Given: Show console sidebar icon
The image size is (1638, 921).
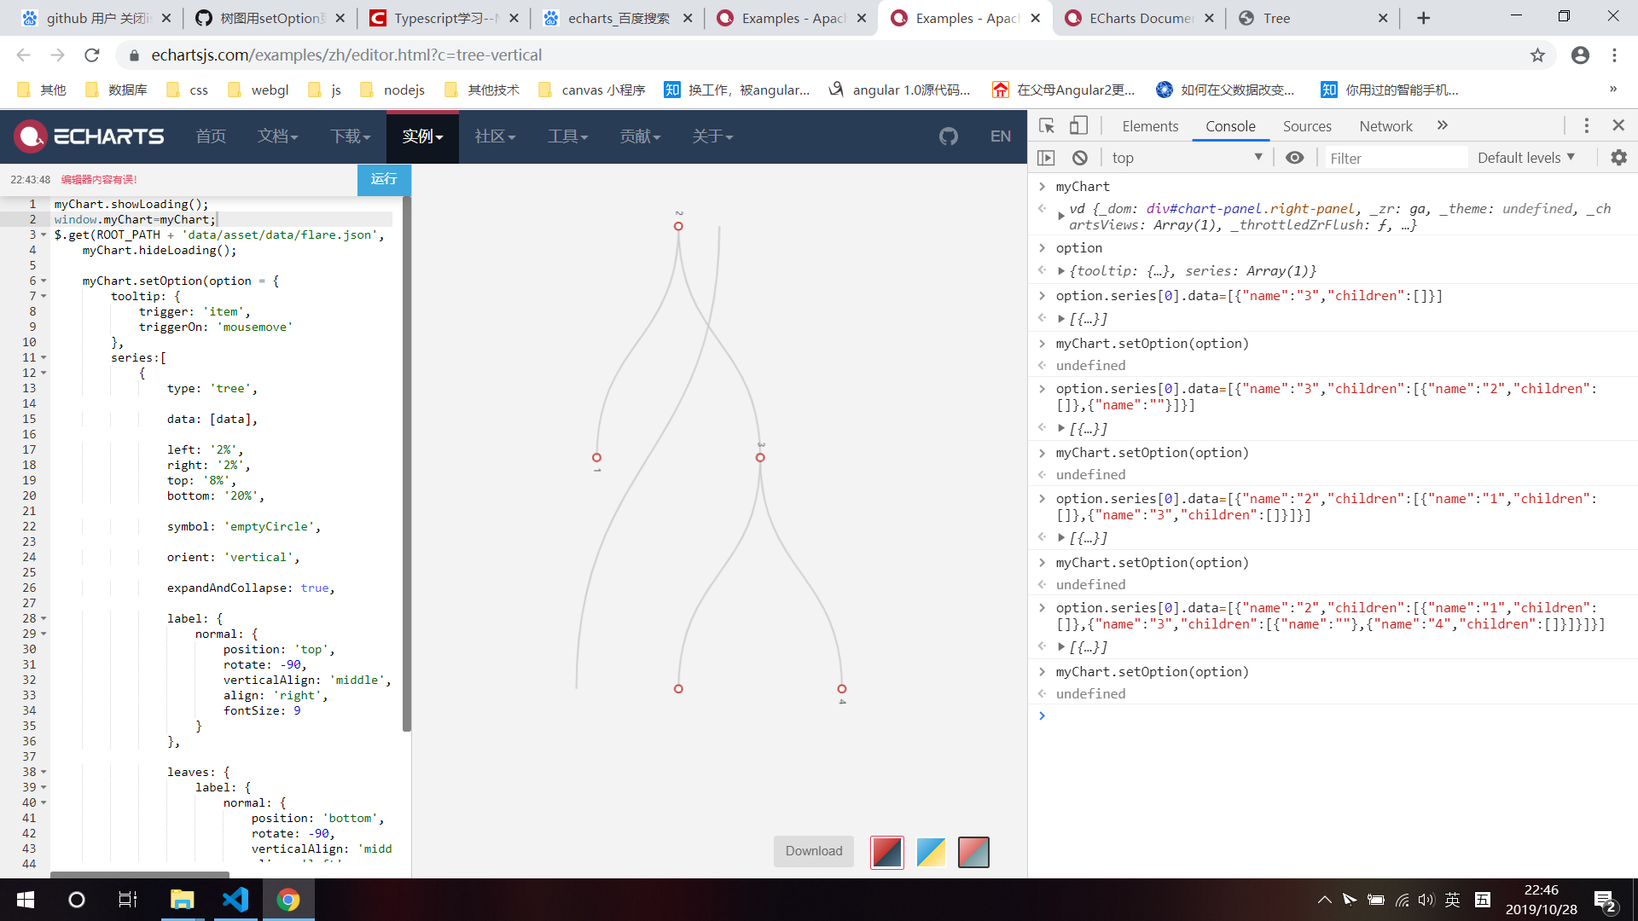Looking at the screenshot, I should pyautogui.click(x=1046, y=158).
